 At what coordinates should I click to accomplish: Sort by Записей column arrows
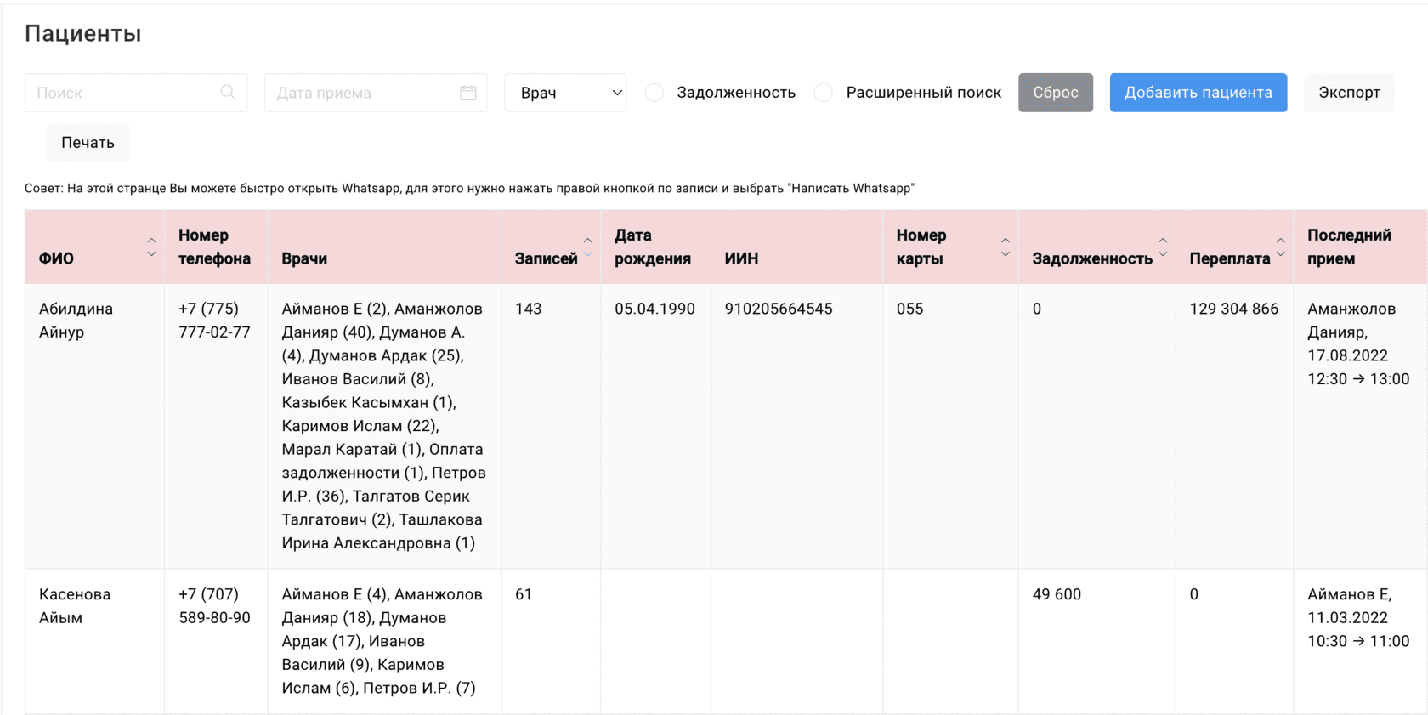[587, 247]
